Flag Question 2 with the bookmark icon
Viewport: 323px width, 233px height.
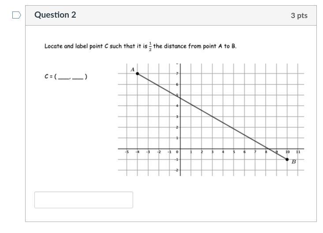coord(16,15)
